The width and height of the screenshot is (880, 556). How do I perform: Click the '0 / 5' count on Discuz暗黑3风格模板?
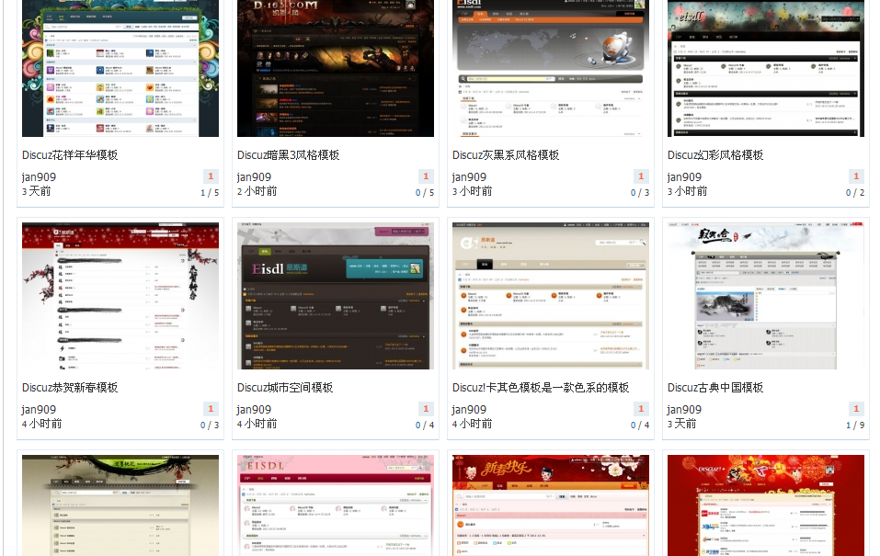(x=425, y=193)
